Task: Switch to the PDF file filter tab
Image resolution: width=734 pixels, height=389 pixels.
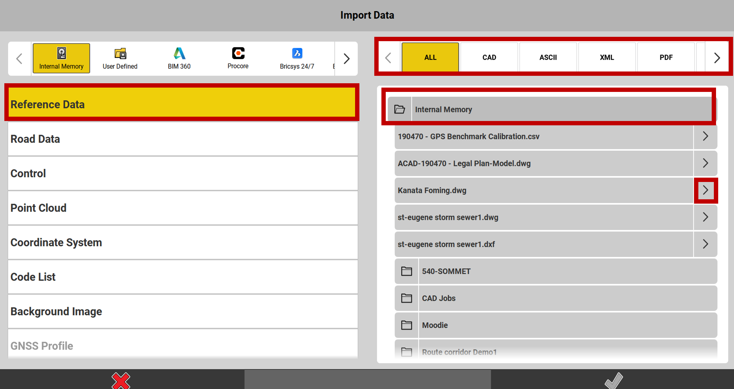Action: point(666,58)
